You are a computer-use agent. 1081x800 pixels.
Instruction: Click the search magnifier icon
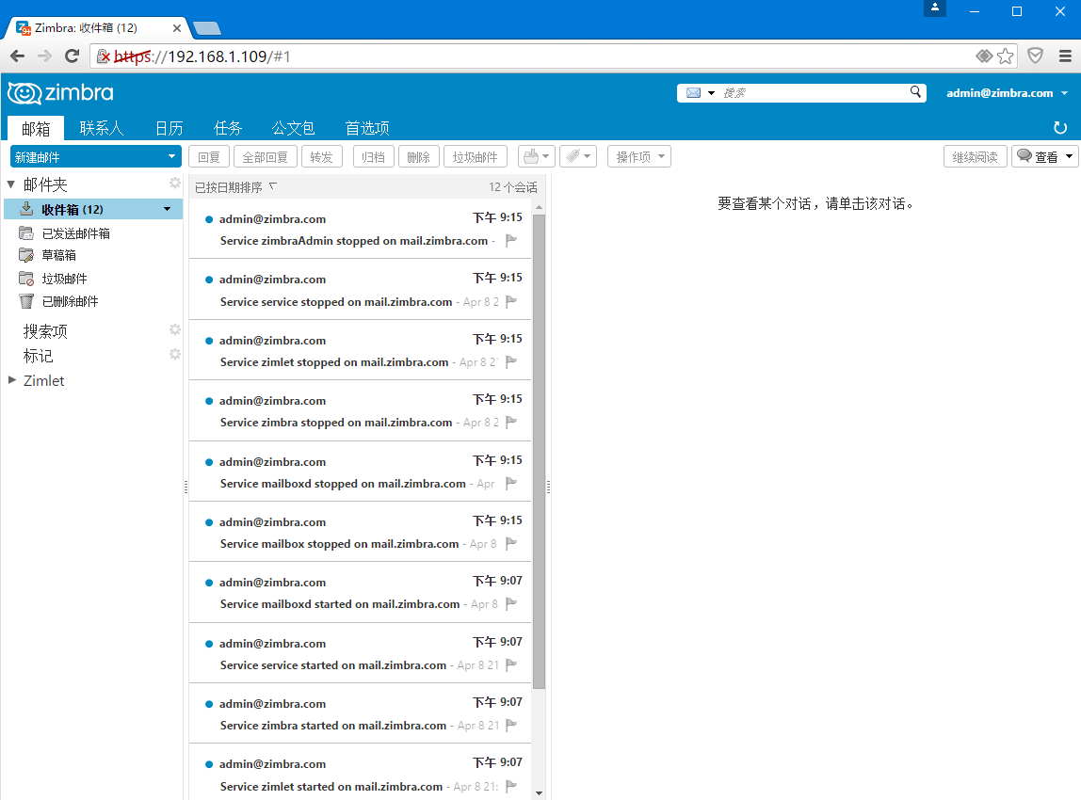click(x=915, y=91)
